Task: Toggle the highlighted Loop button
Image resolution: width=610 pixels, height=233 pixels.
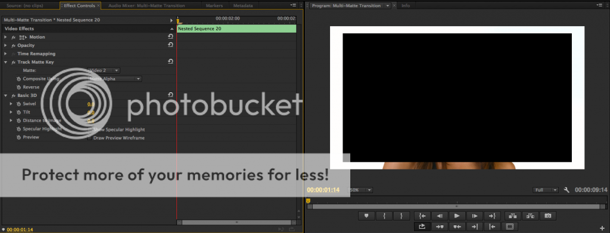Action: tap(422, 226)
